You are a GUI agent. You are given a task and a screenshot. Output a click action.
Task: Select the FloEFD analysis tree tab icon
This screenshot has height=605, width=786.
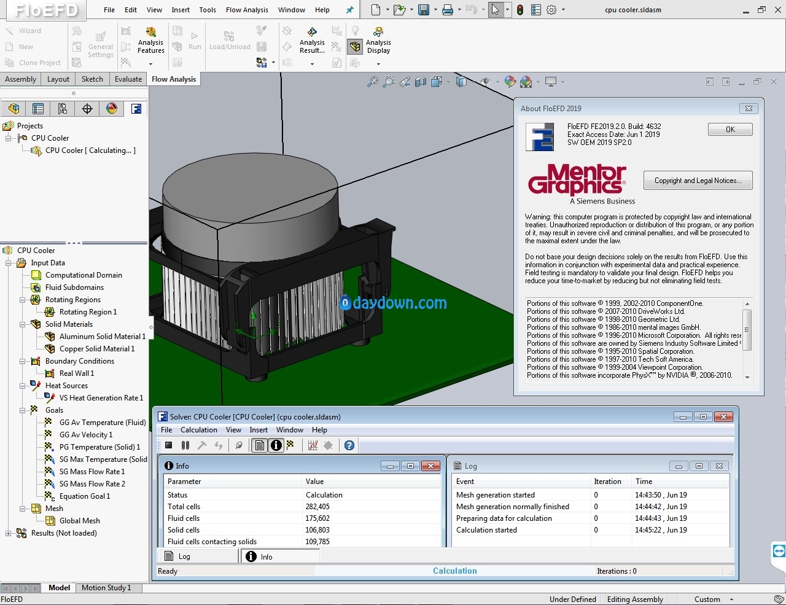tap(136, 109)
